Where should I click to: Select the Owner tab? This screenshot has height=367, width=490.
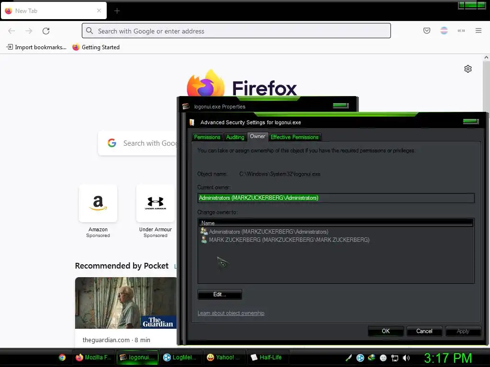(257, 136)
